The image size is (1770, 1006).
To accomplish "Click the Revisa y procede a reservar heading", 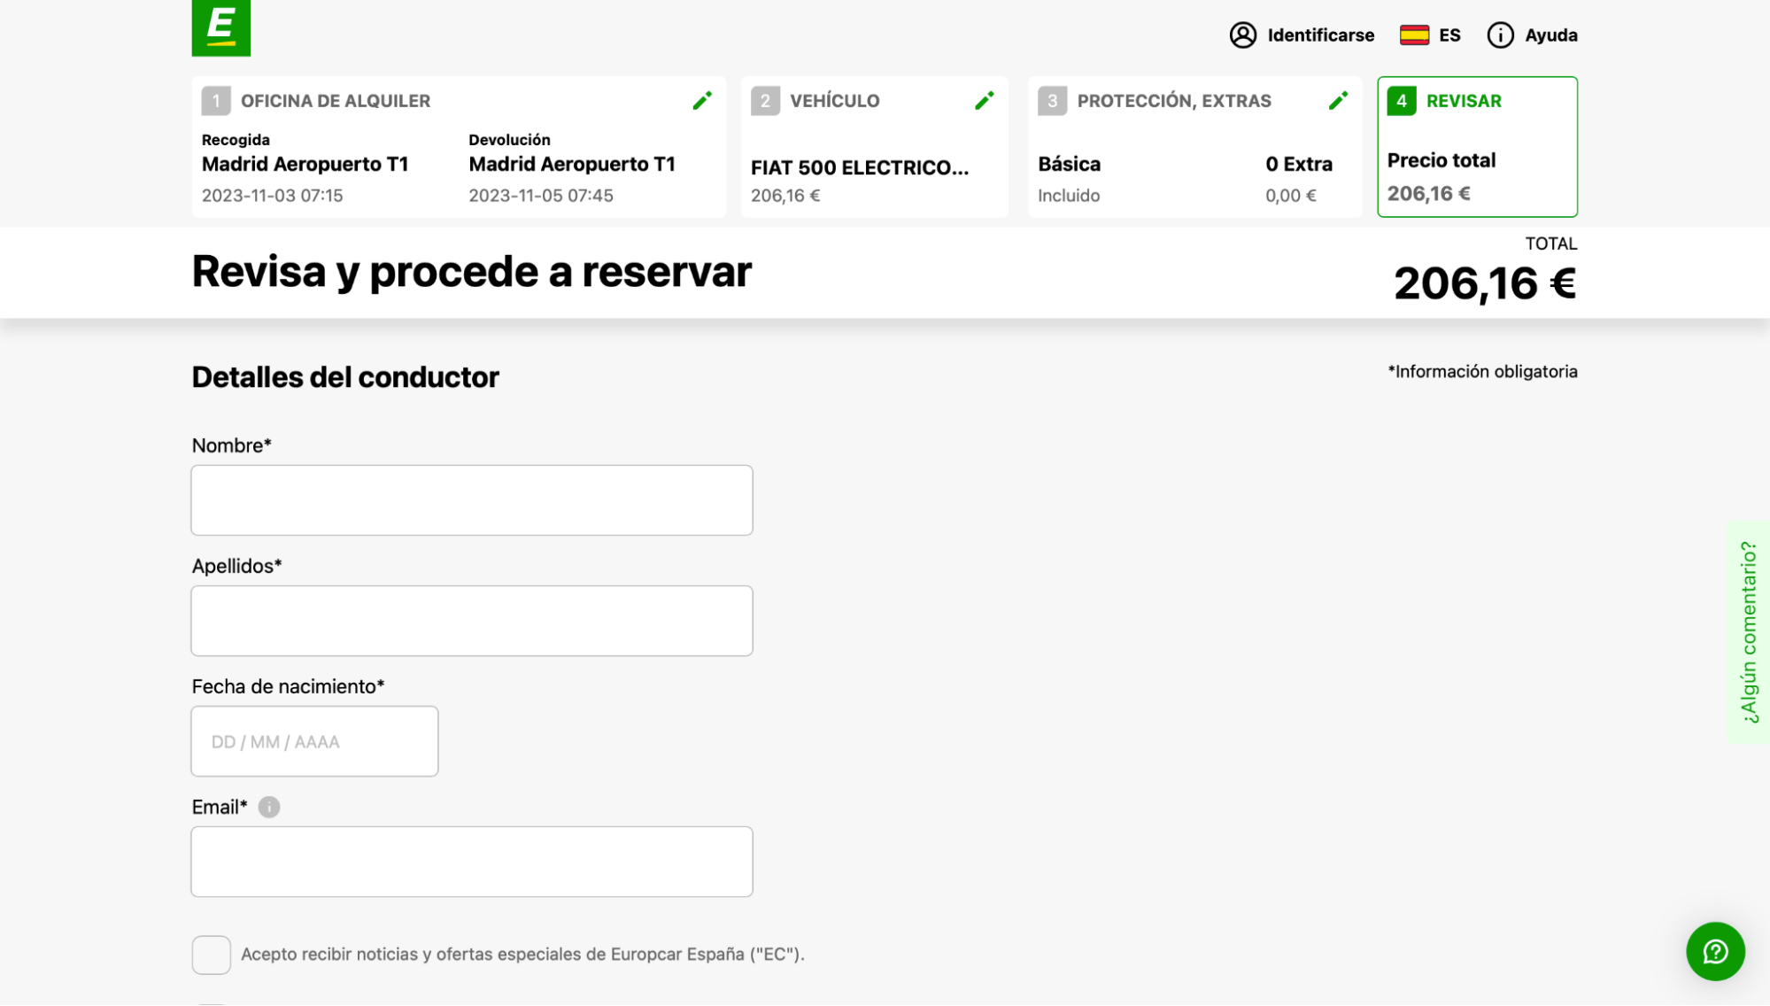I will tap(472, 271).
